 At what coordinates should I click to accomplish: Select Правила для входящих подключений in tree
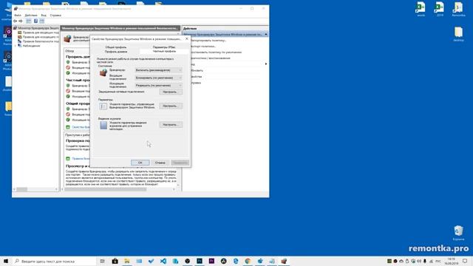38,33
